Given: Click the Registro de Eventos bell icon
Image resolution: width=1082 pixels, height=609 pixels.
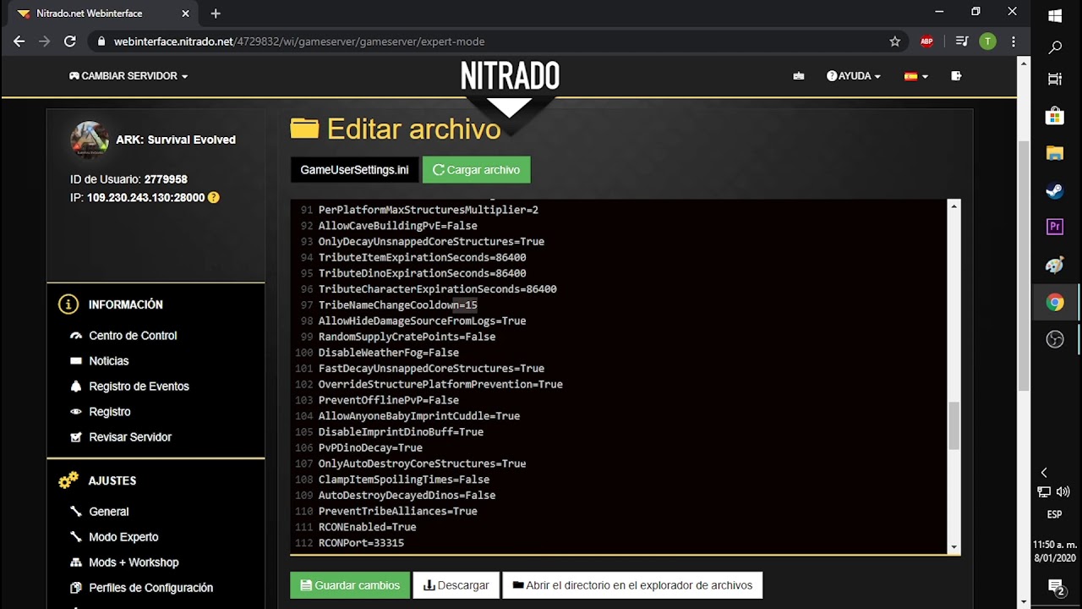Looking at the screenshot, I should pos(75,387).
